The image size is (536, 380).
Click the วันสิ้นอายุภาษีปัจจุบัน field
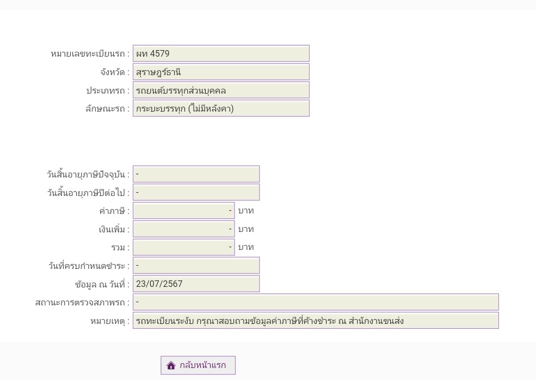(x=196, y=174)
